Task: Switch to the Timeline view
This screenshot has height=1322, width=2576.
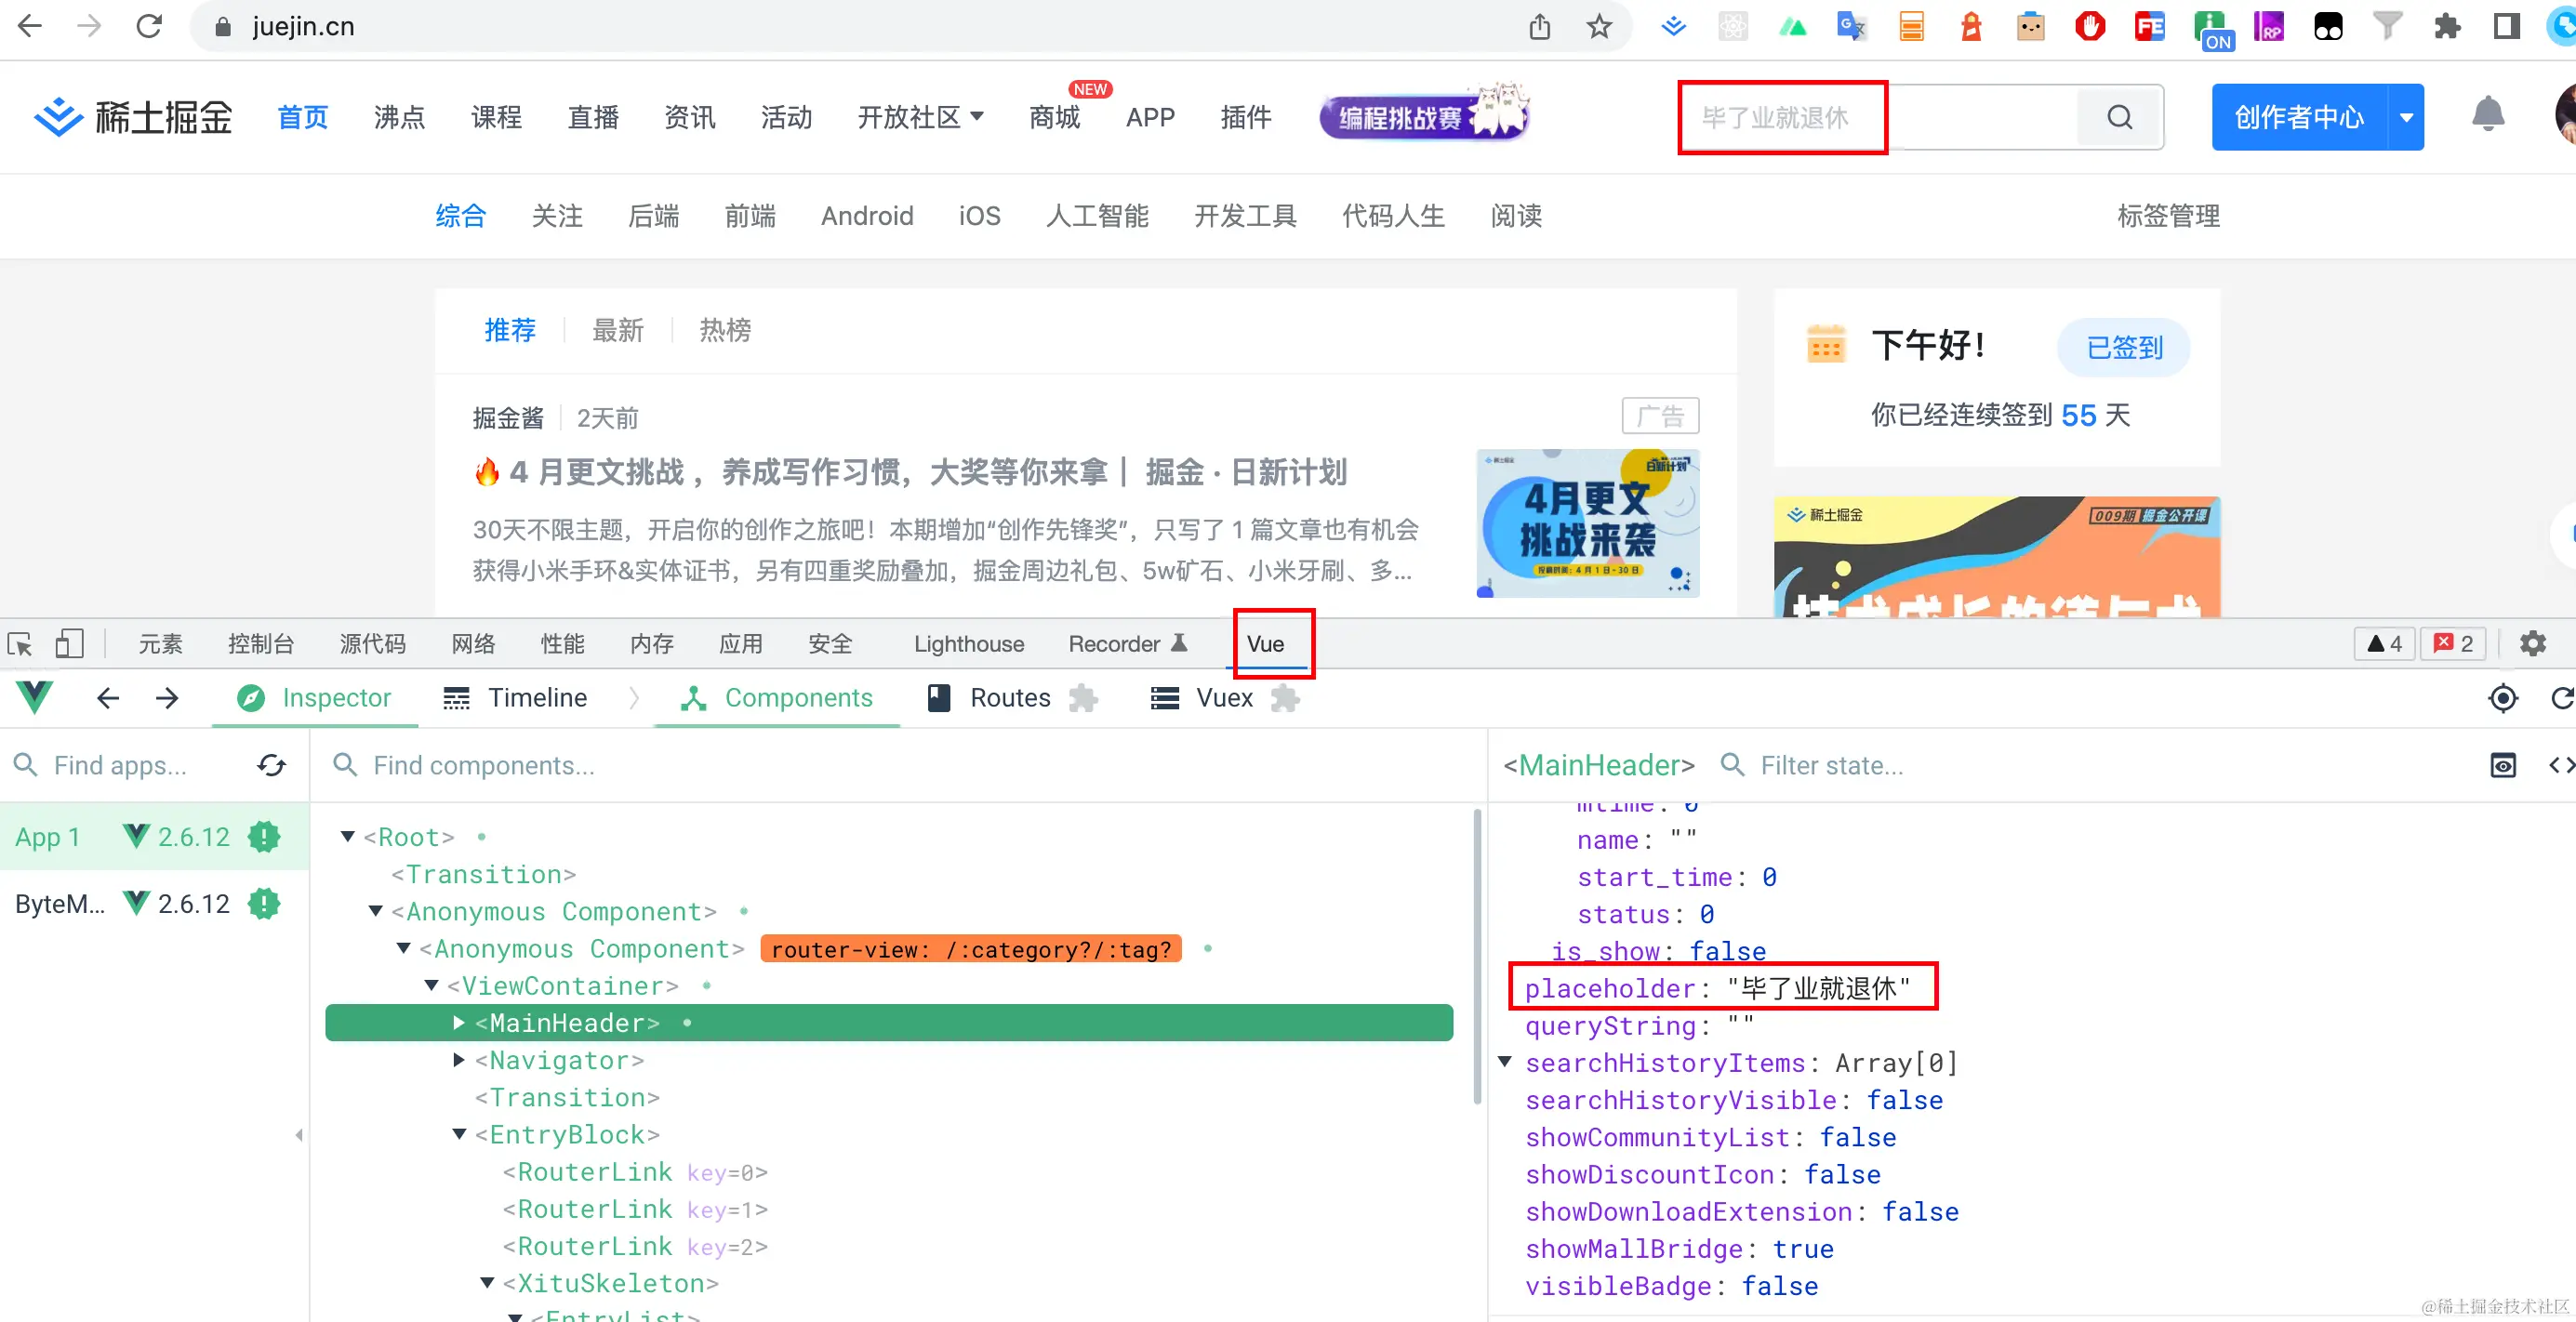Action: tap(515, 697)
